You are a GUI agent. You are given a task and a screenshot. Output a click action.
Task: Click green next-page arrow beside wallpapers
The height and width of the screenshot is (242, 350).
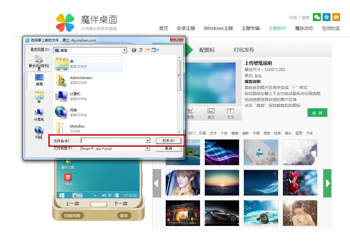point(327,183)
